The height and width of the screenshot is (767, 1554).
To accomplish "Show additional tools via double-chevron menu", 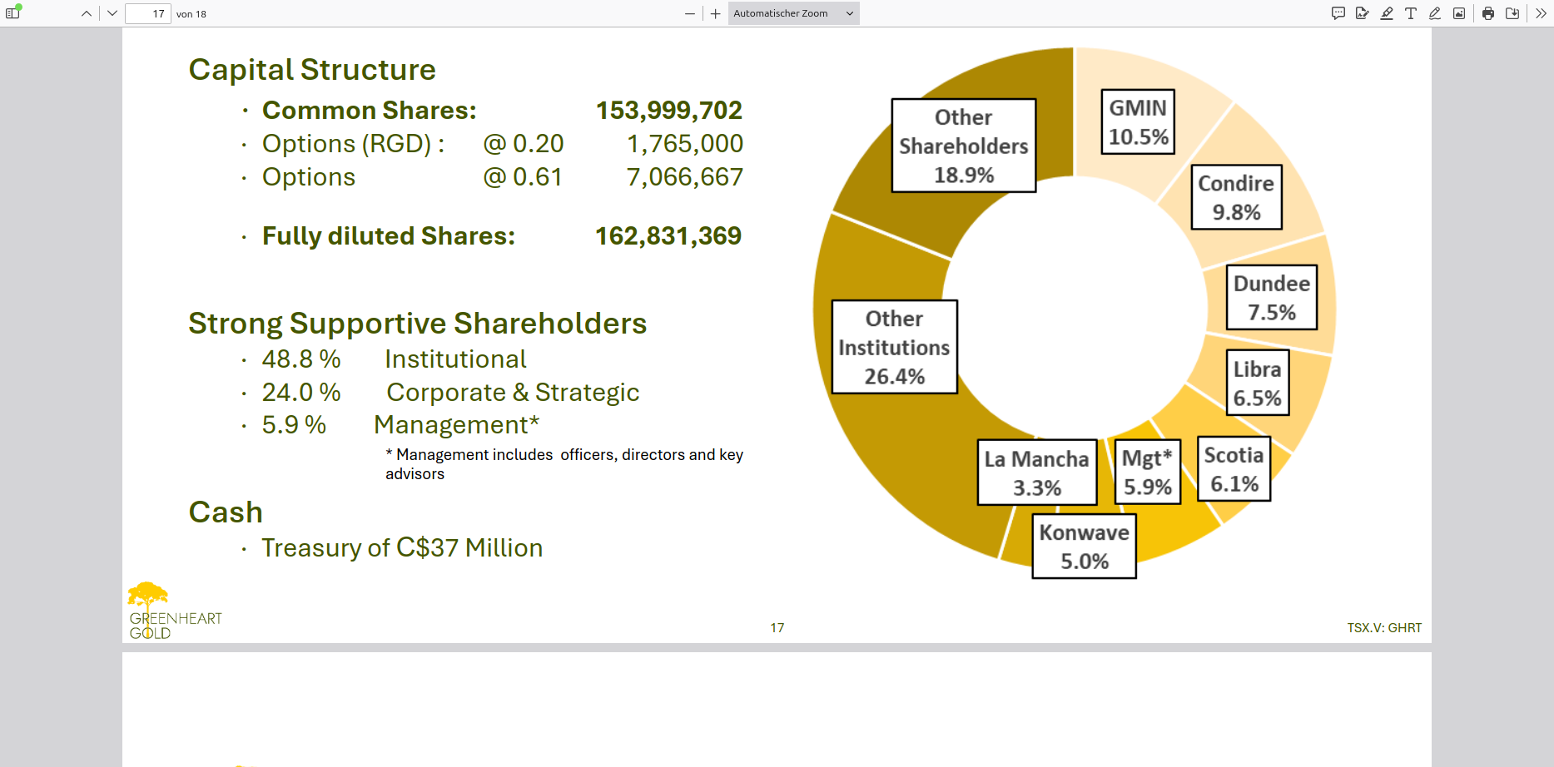I will 1542,13.
